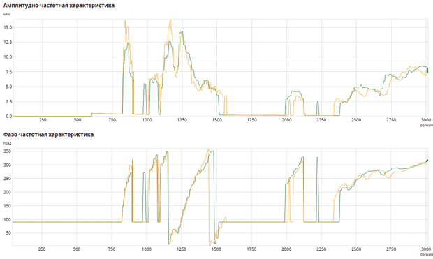Screen dimensions: 433x259
Task: Click the 2750 tick on amplitude chart x-axis
Action: (x=391, y=120)
